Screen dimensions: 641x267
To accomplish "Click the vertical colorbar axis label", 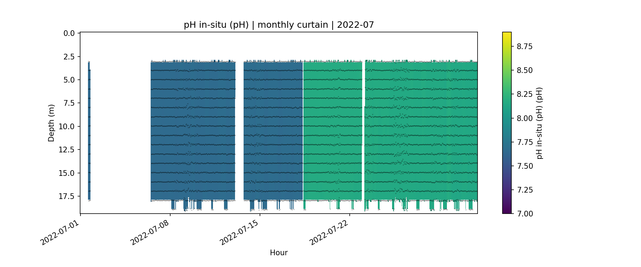I will coord(540,123).
